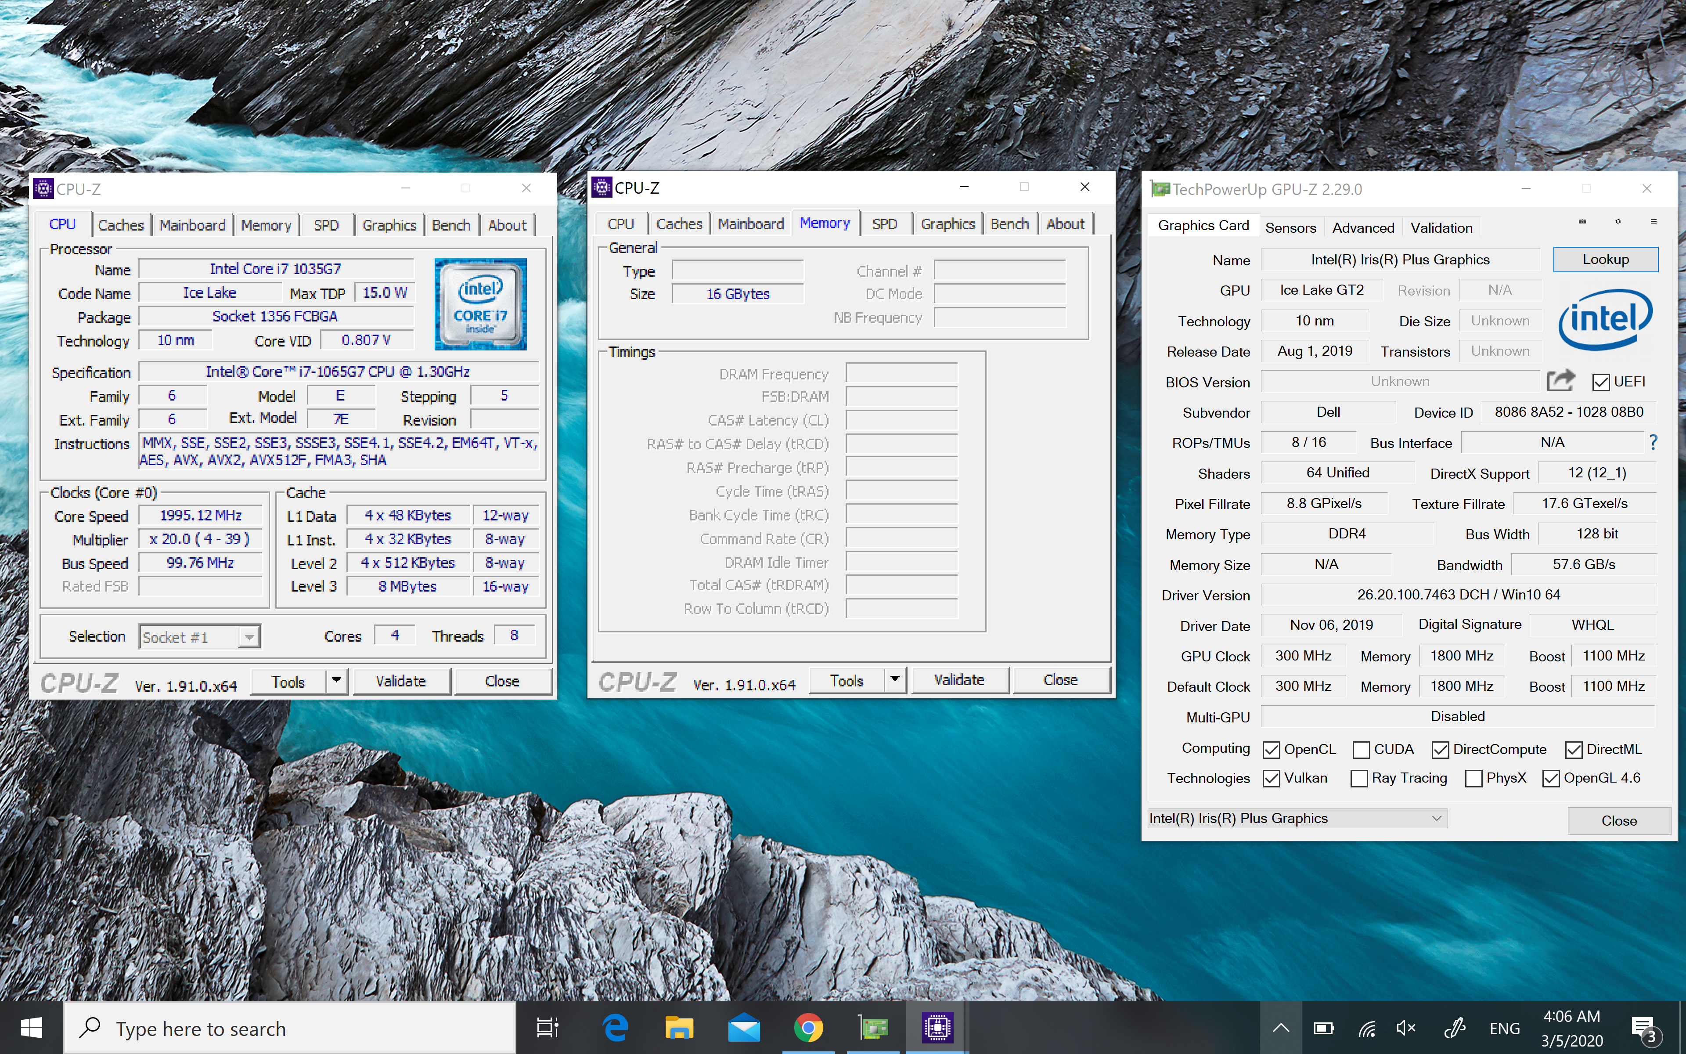Click the battery icon in system tray
Viewport: 1686px width, 1054px height.
[1323, 1028]
